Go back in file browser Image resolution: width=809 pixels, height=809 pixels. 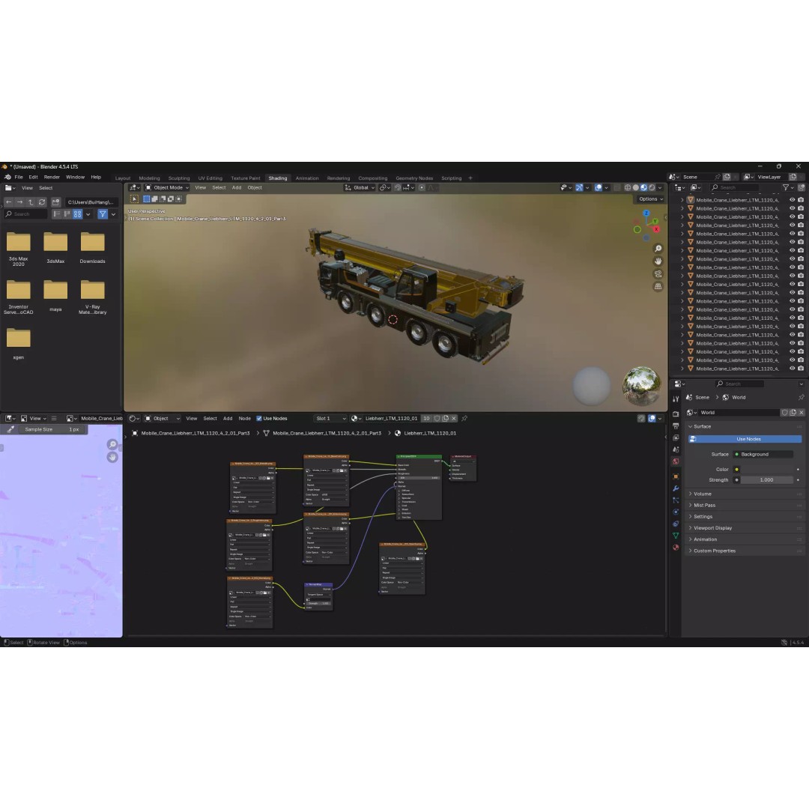(x=9, y=202)
